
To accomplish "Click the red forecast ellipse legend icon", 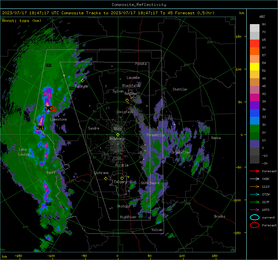I will click(255, 225).
